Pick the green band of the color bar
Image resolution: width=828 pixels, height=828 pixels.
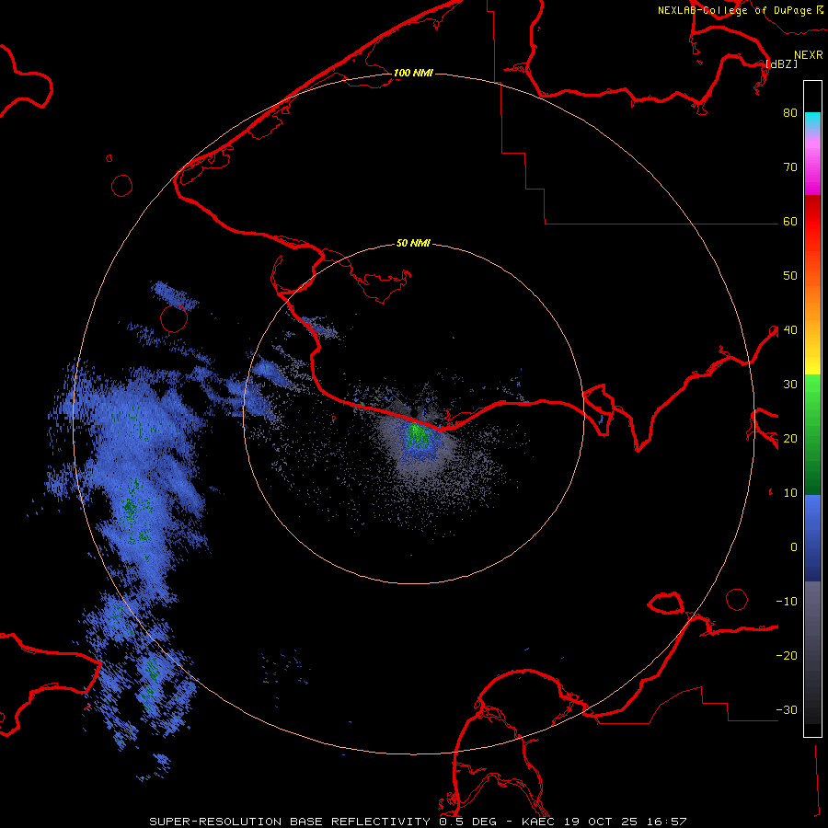tap(812, 434)
